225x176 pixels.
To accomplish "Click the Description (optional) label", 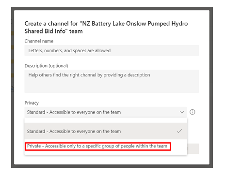I will pyautogui.click(x=46, y=66).
